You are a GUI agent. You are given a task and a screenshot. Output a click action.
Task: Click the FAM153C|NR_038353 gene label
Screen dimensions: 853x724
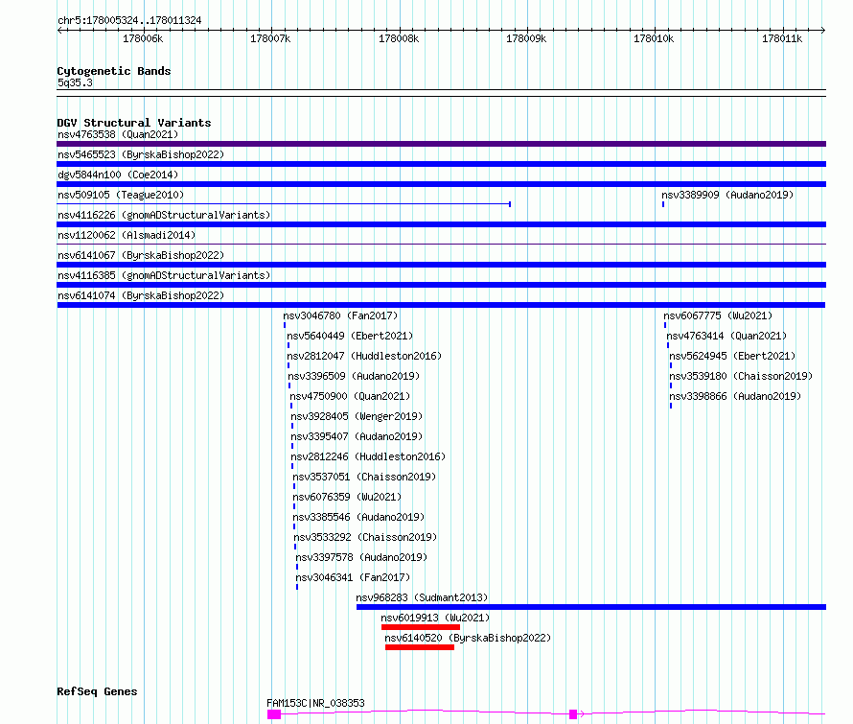point(315,703)
